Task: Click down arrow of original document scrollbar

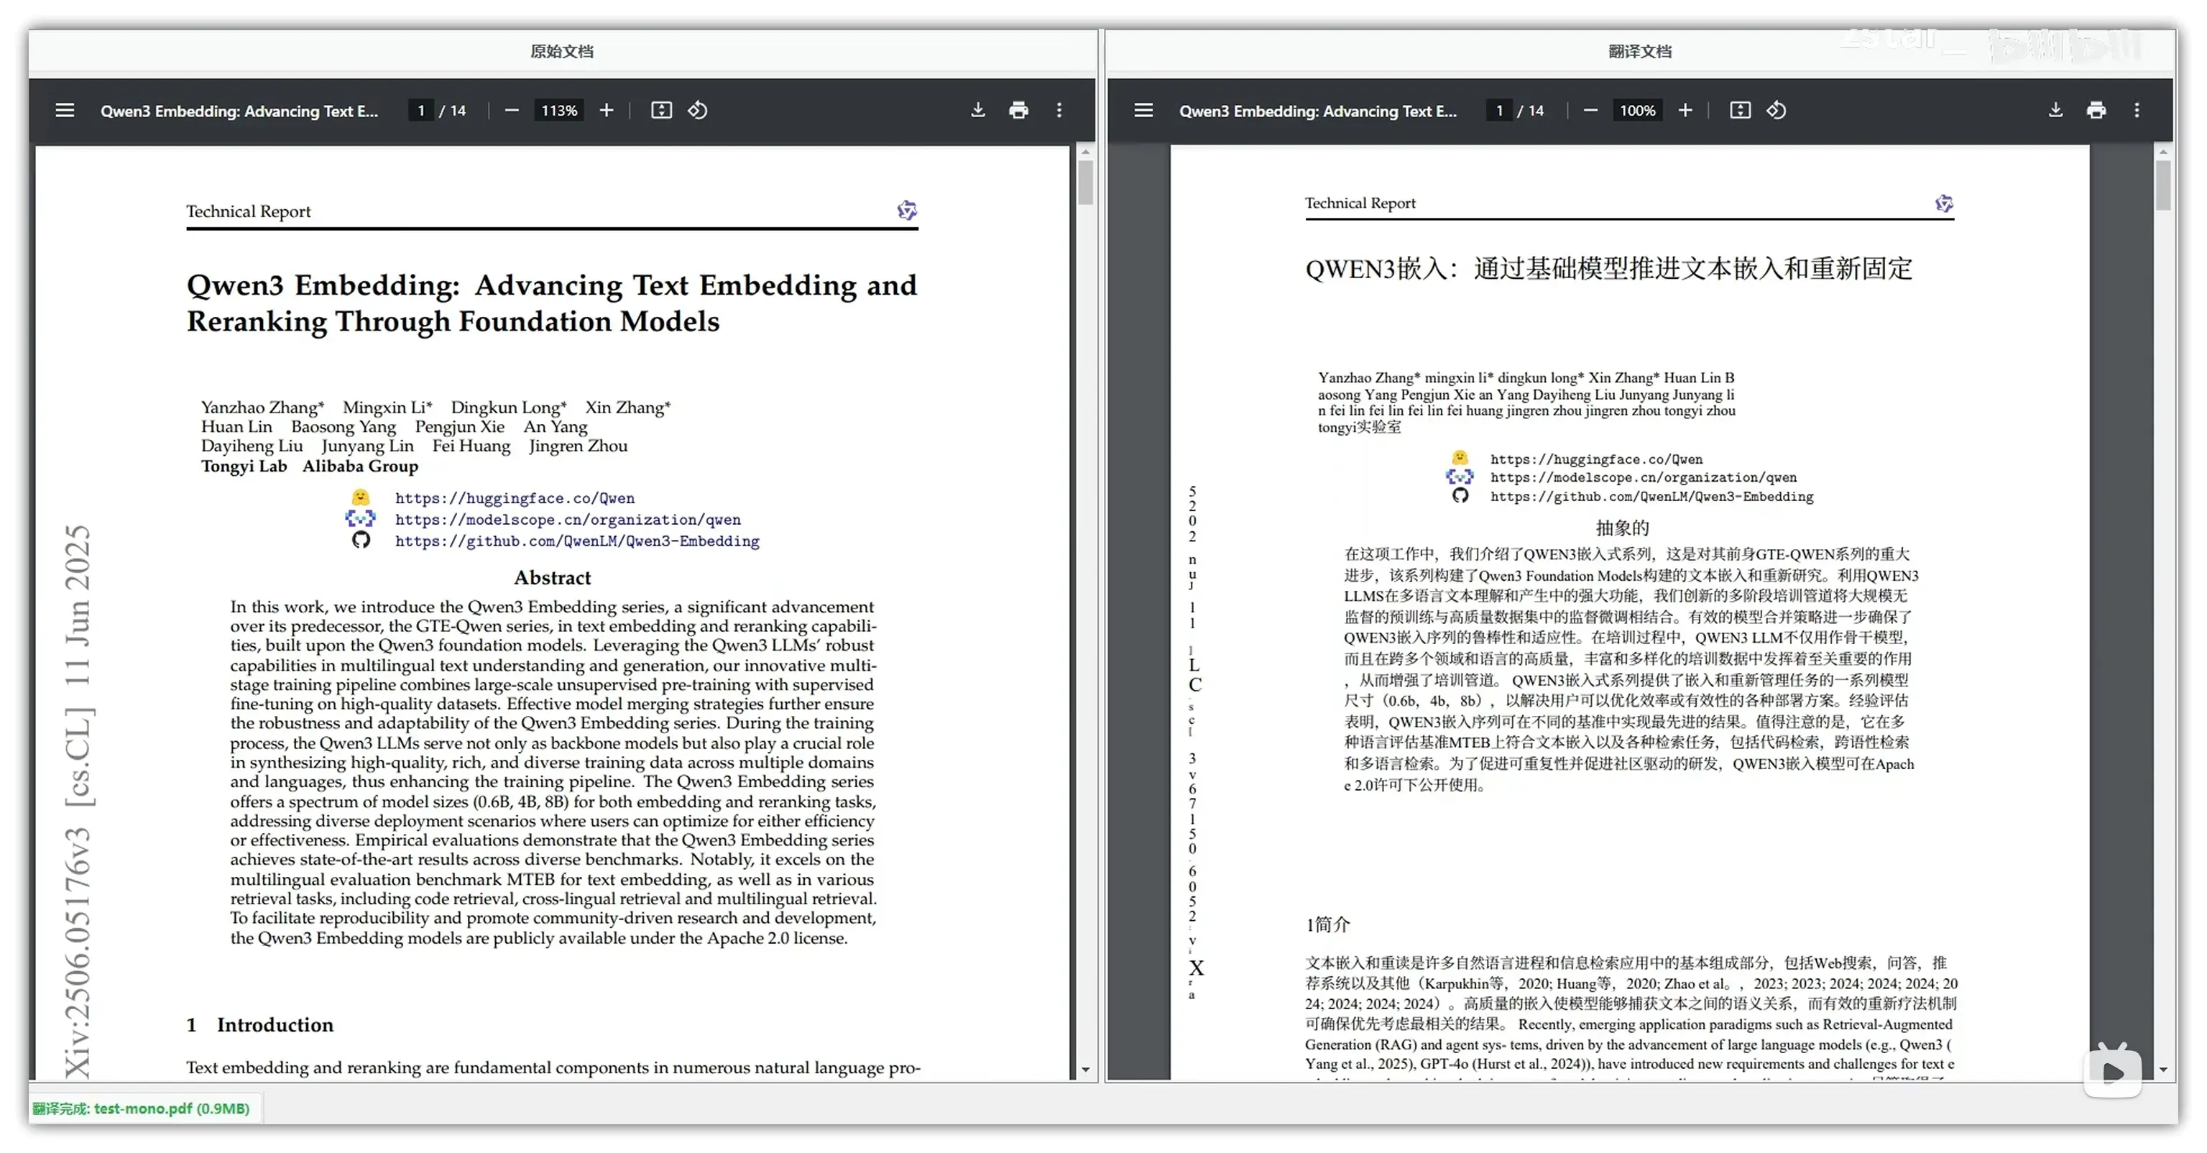Action: click(1085, 1069)
